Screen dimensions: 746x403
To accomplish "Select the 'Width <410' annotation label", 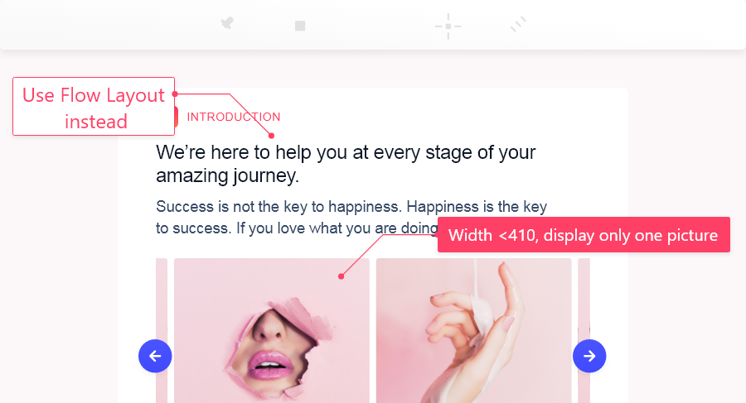I will click(584, 235).
